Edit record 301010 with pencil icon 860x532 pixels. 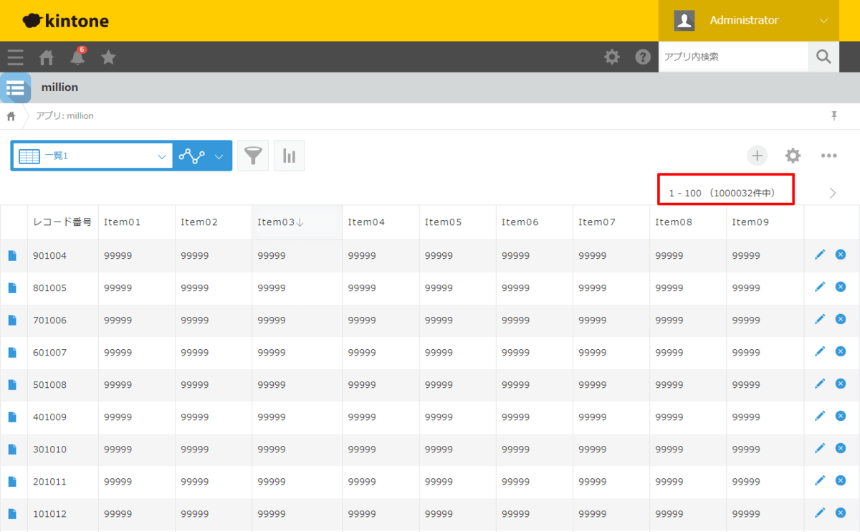tap(820, 448)
